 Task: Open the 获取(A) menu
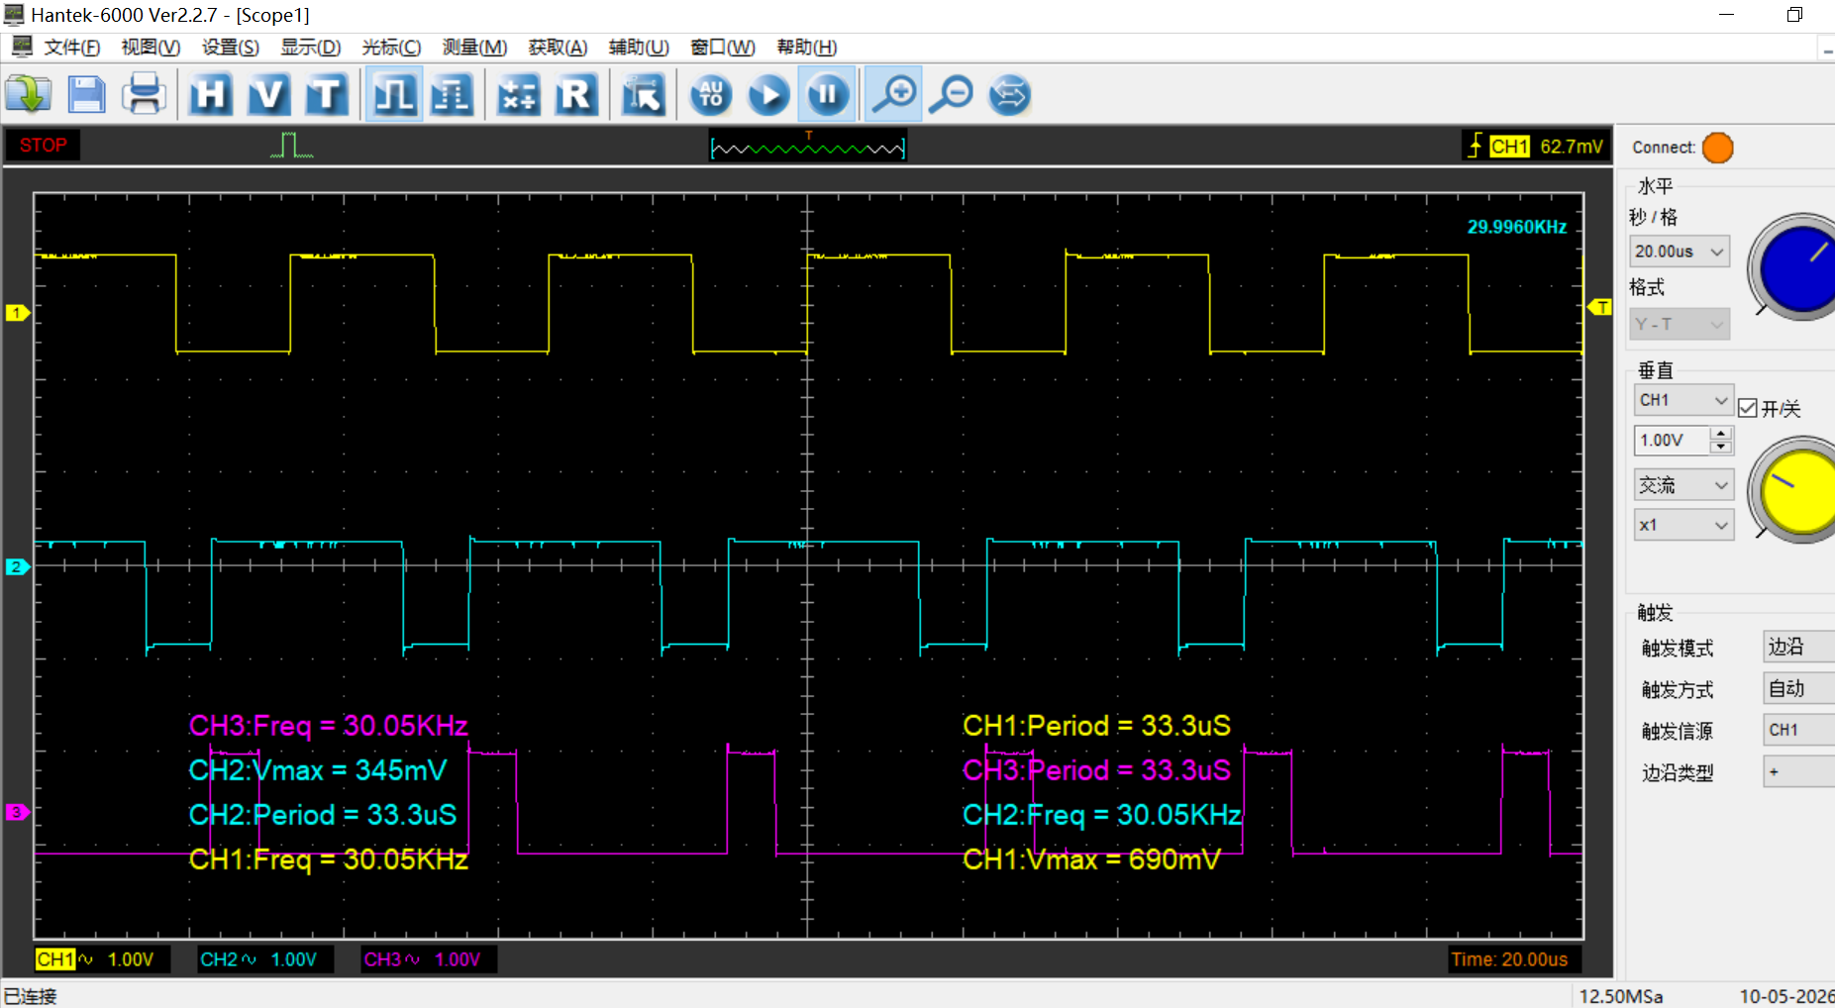558,48
